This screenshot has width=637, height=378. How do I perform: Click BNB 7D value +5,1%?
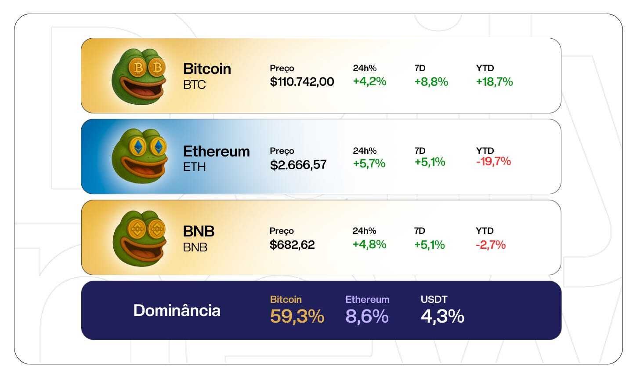[430, 244]
